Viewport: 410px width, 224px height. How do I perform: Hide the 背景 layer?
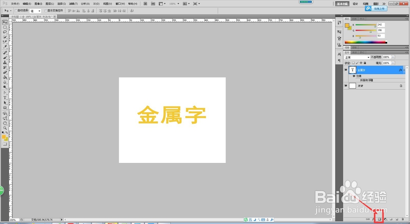coord(346,86)
